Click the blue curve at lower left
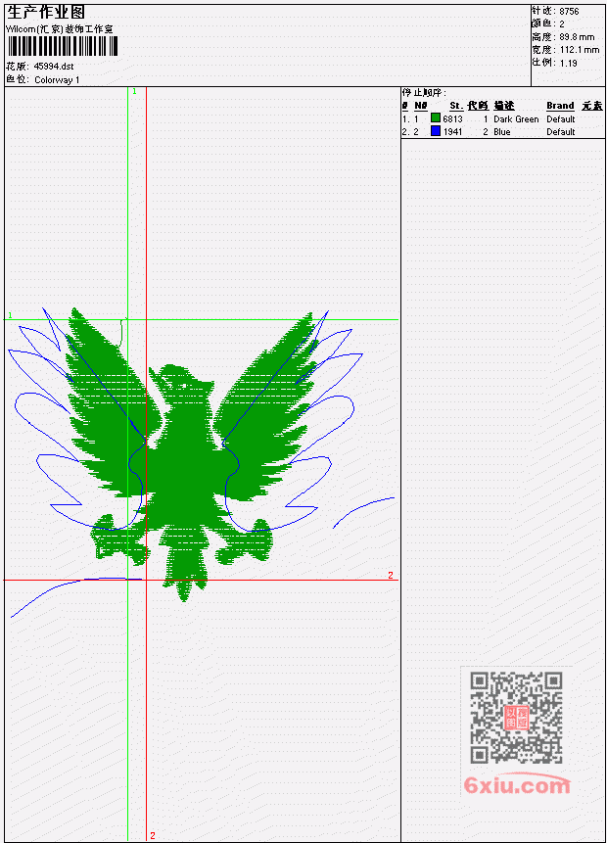 76,595
